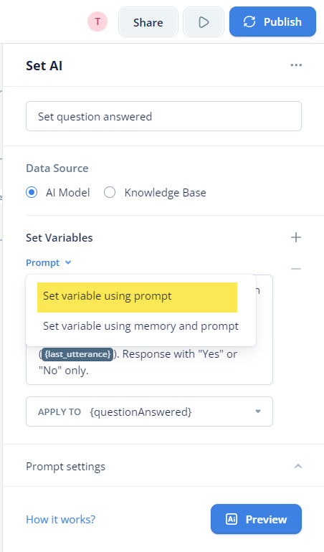This screenshot has height=552, width=324.
Task: Click the AI icon in Preview
Action: [x=232, y=519]
